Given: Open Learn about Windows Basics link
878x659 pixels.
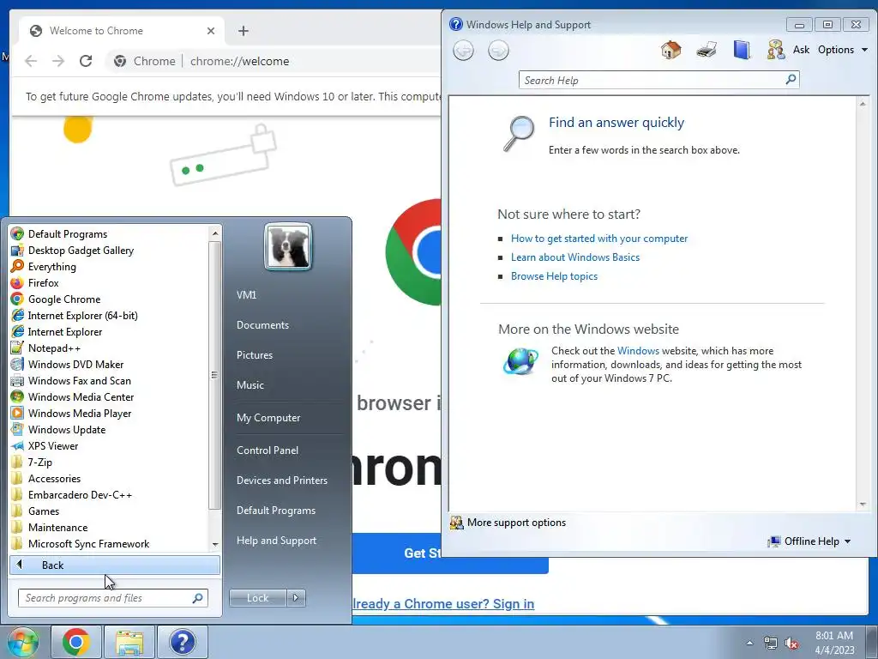Looking at the screenshot, I should [x=575, y=257].
